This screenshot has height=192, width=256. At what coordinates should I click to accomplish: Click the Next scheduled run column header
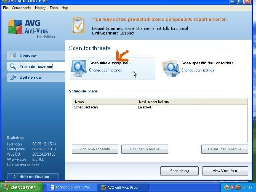pyautogui.click(x=168, y=102)
